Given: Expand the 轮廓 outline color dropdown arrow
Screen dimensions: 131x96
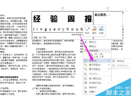Looking at the screenshot, I should (x=104, y=28).
